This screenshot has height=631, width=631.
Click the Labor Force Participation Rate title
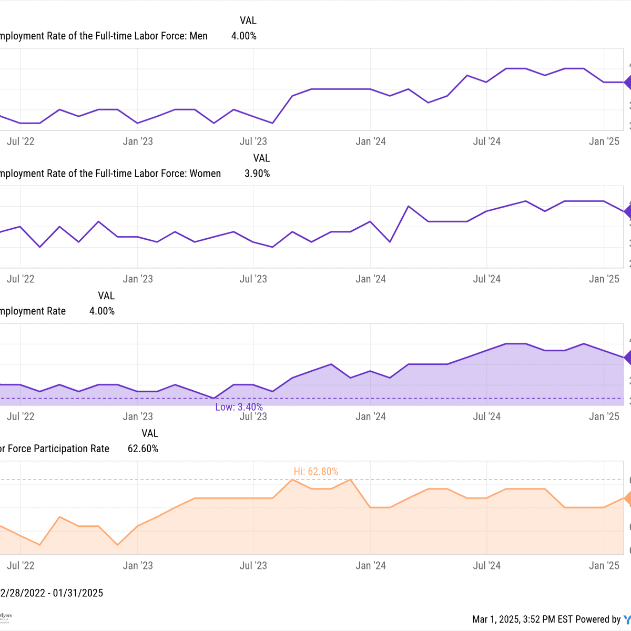(x=54, y=449)
